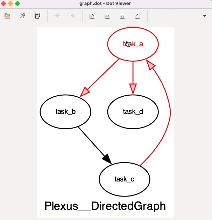The height and width of the screenshot is (220, 212).
Task: Reload the graph using the refresh icon
Action: [x=22, y=16]
